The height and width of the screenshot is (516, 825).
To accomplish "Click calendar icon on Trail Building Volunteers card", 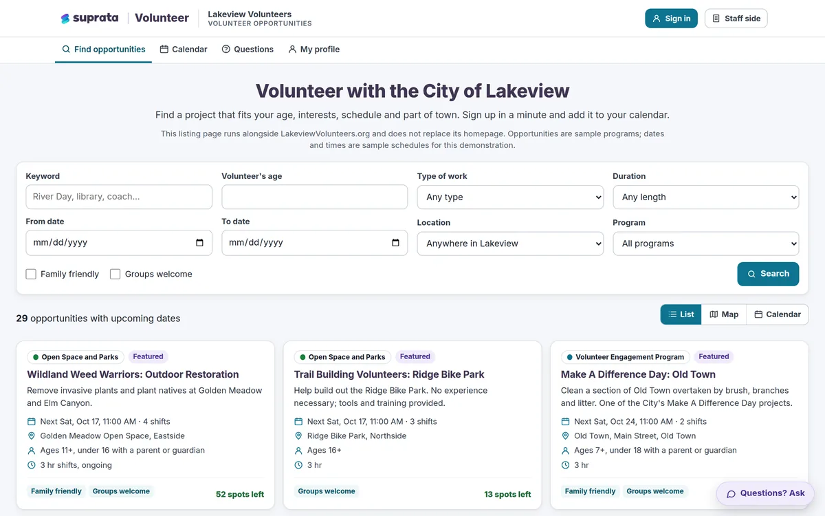I will (x=298, y=422).
